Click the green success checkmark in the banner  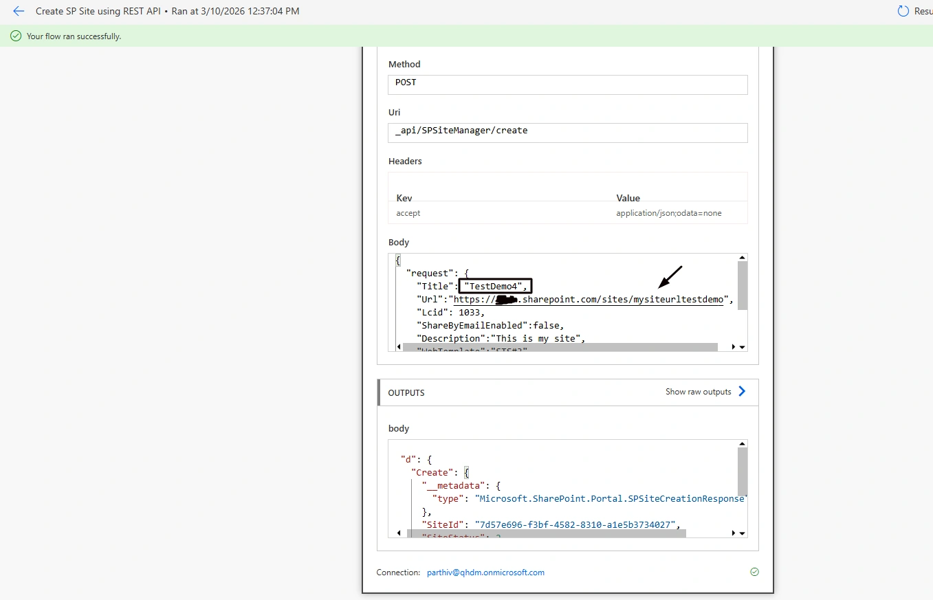pyautogui.click(x=16, y=36)
